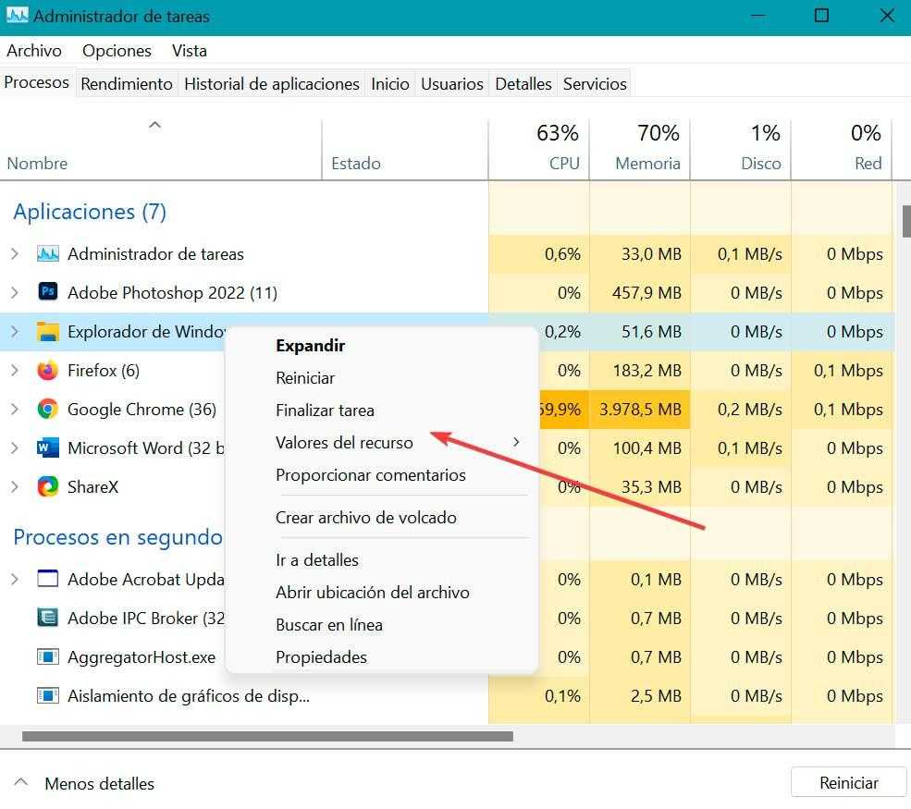Expand the Adobe Photoshop 2022 group
Image resolution: width=911 pixels, height=809 pixels.
click(14, 293)
